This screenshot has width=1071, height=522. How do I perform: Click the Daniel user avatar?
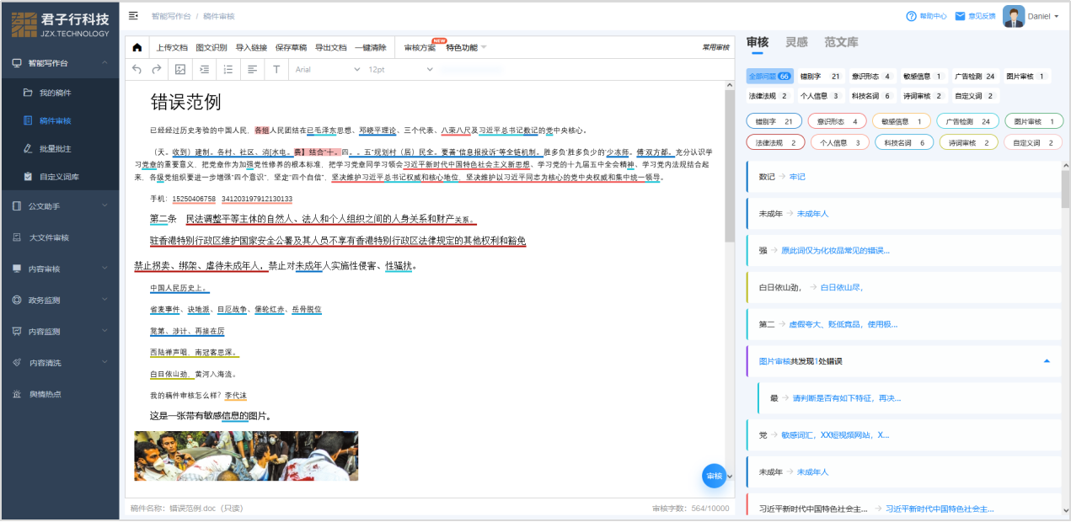(1014, 16)
